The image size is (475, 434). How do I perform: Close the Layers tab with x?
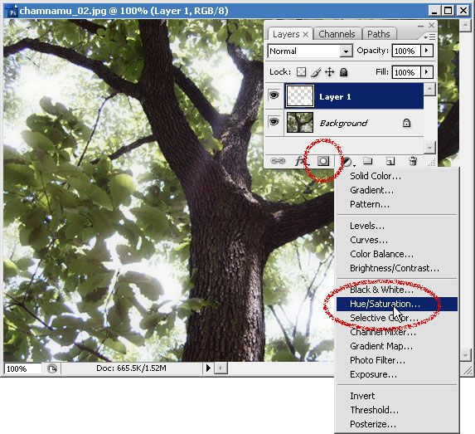(306, 35)
